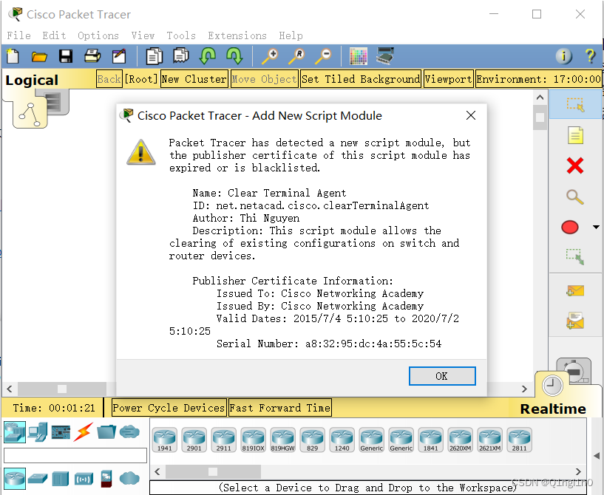This screenshot has height=495, width=604.
Task: Pick the 2811 router device
Action: 519,440
